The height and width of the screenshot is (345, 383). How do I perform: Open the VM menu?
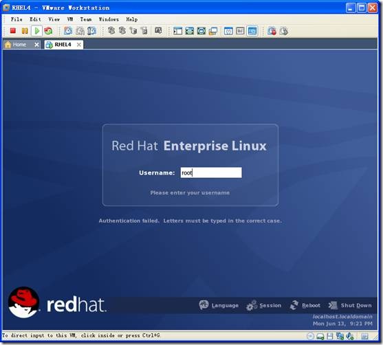pos(70,19)
